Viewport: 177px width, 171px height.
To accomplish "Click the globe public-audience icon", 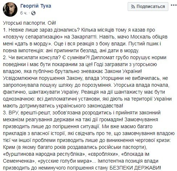I will coord(33,13).
